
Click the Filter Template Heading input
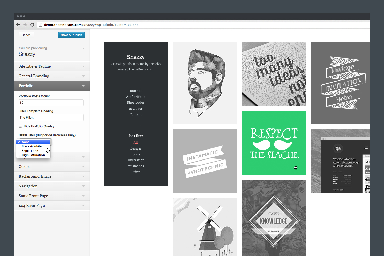(51, 118)
